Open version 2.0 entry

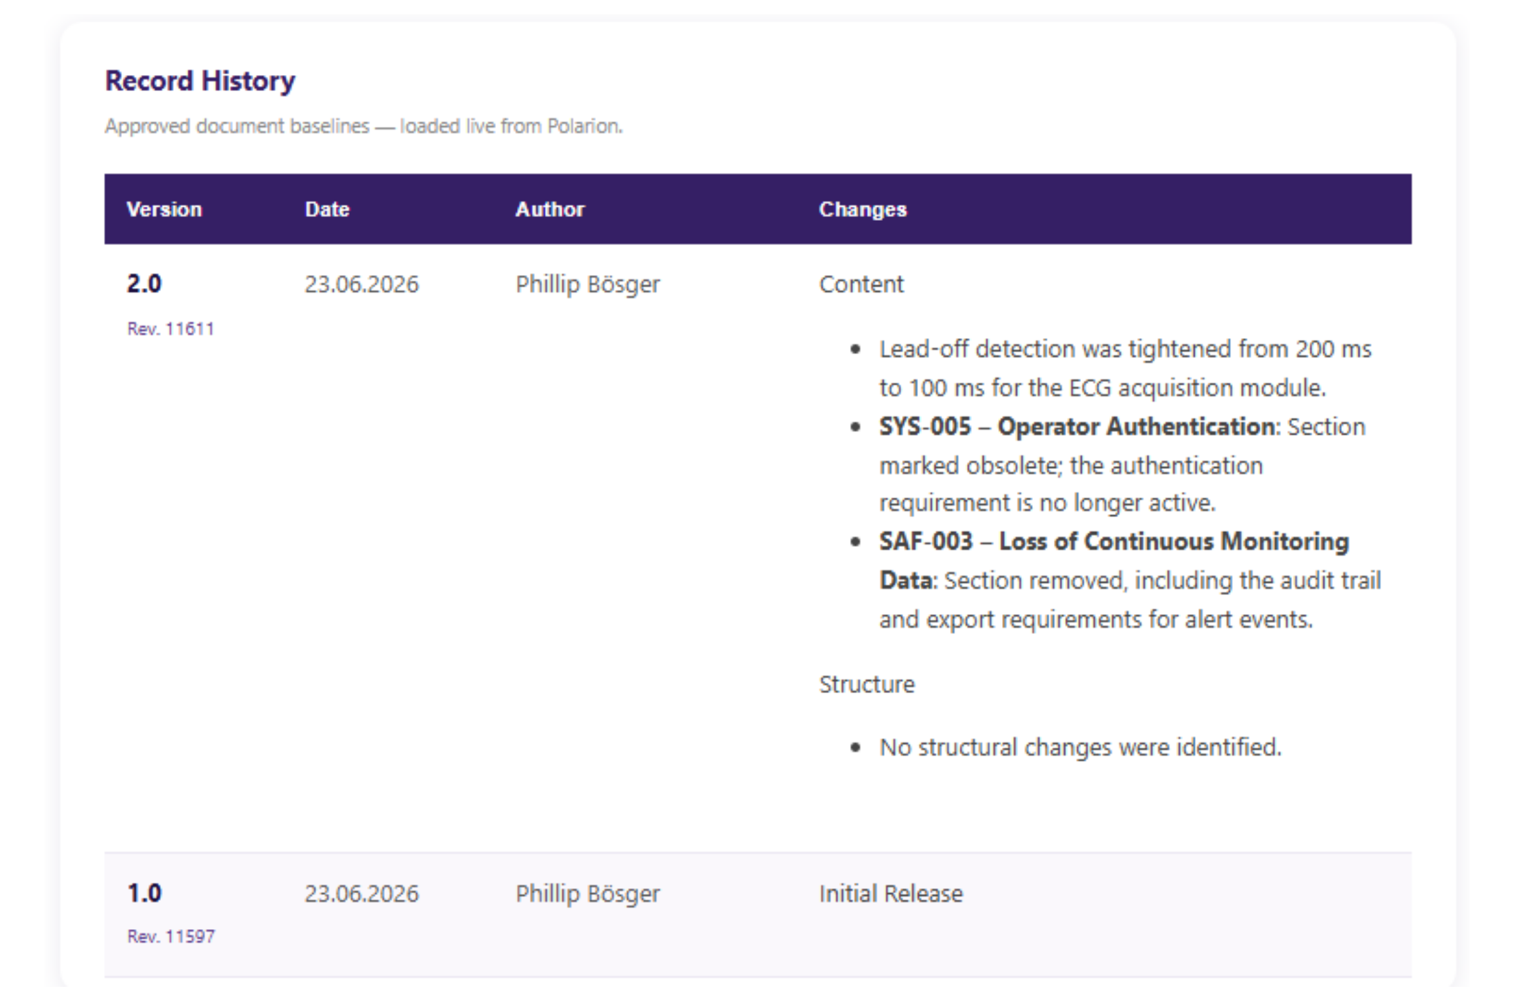click(x=144, y=284)
